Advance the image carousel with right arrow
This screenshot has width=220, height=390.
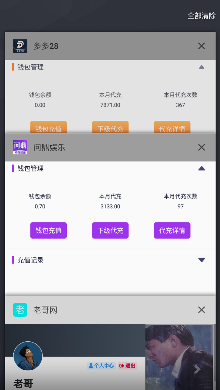click(197, 369)
